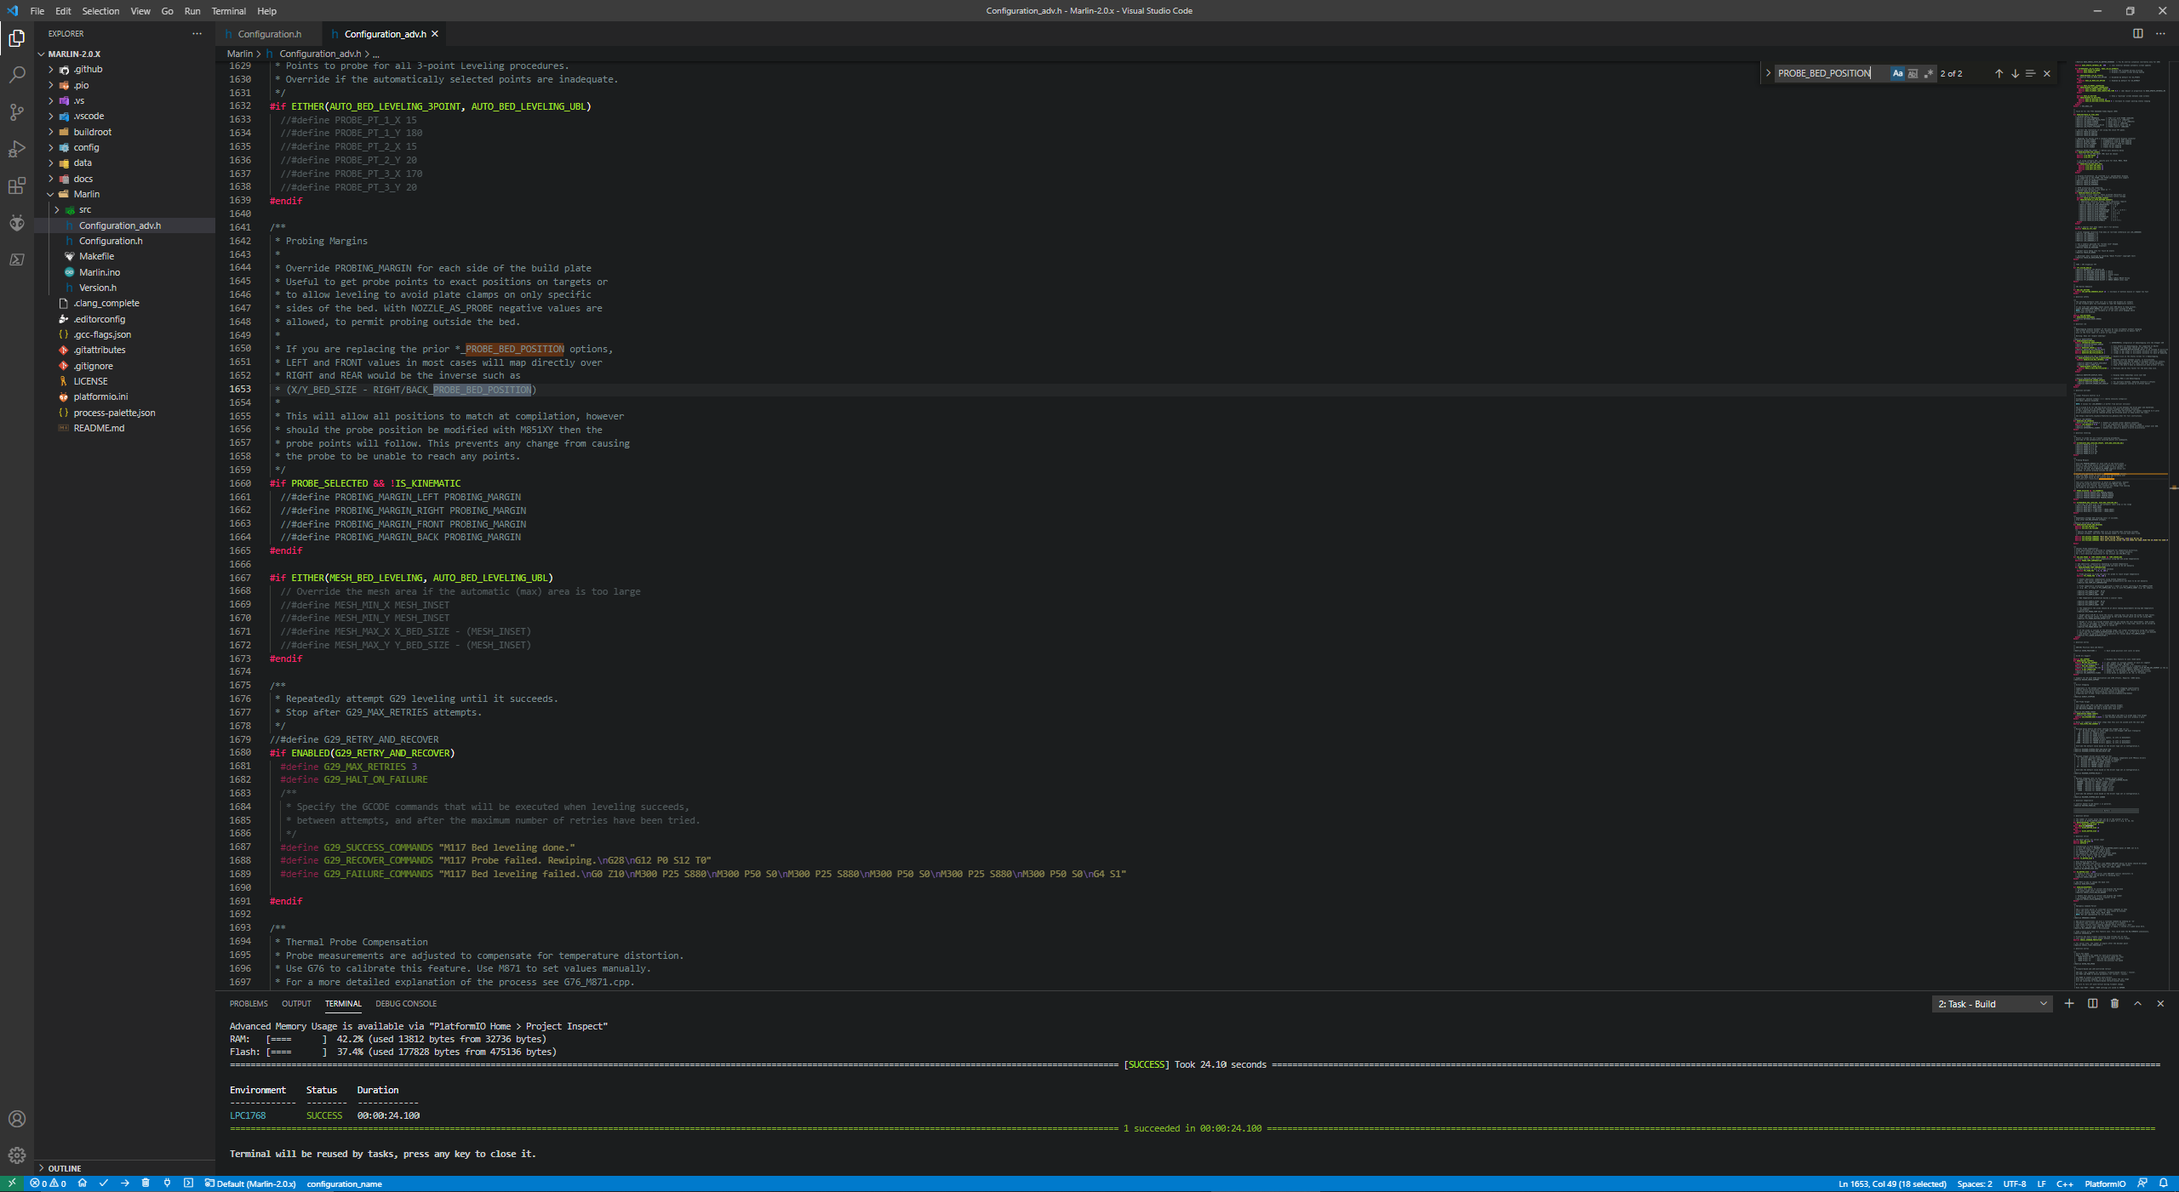Add a new terminal with plus icon
The image size is (2179, 1192).
coord(2069,1003)
